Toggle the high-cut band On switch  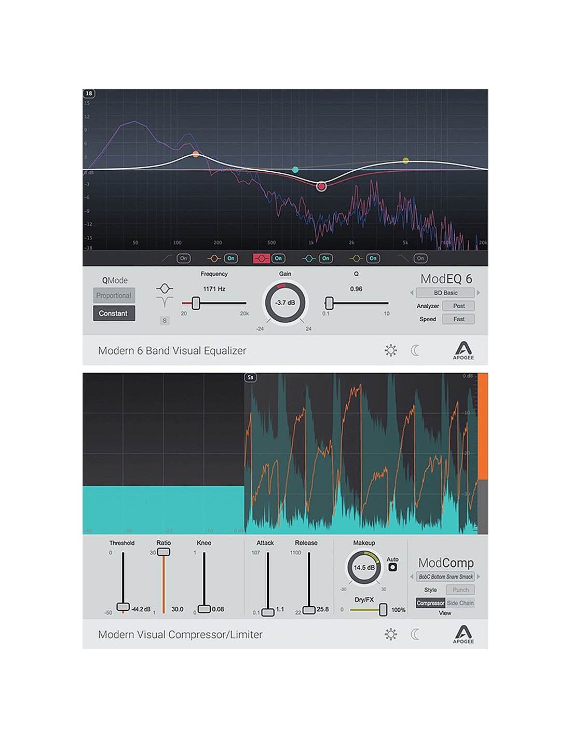(420, 258)
